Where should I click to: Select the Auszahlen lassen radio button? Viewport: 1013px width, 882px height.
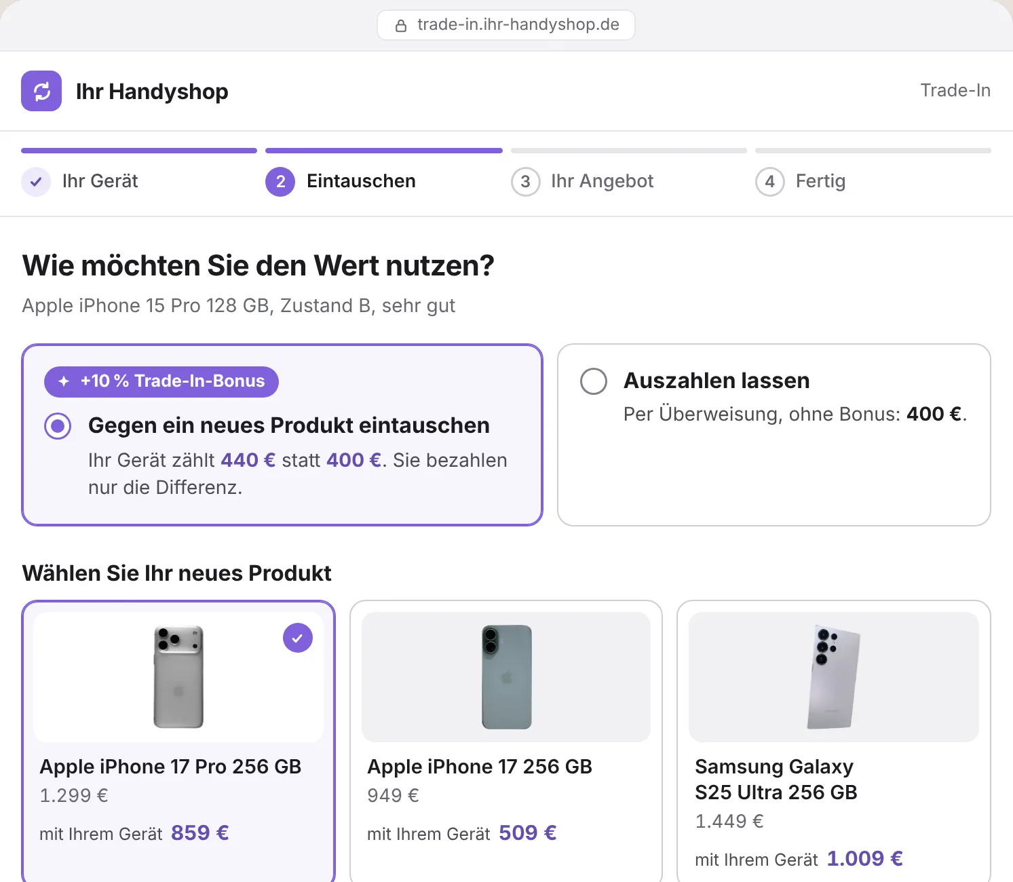click(594, 381)
